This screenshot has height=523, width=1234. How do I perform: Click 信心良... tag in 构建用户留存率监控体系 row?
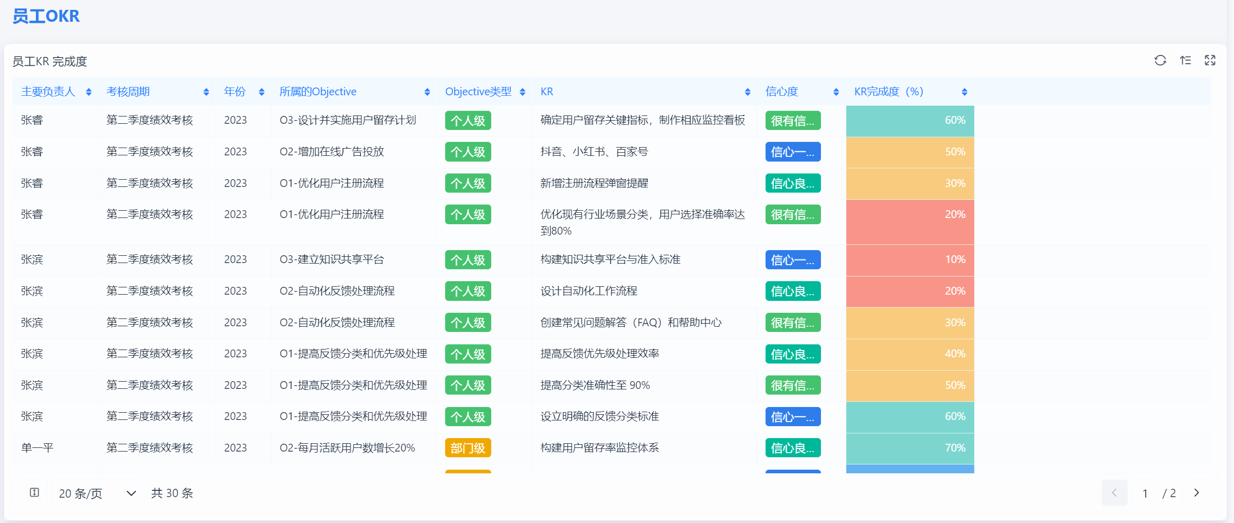coord(792,448)
